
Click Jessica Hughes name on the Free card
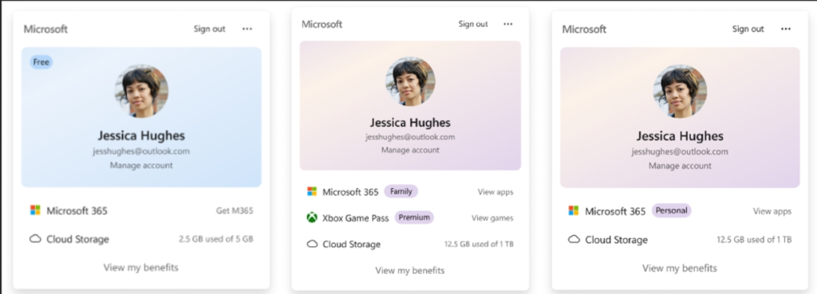pos(141,135)
